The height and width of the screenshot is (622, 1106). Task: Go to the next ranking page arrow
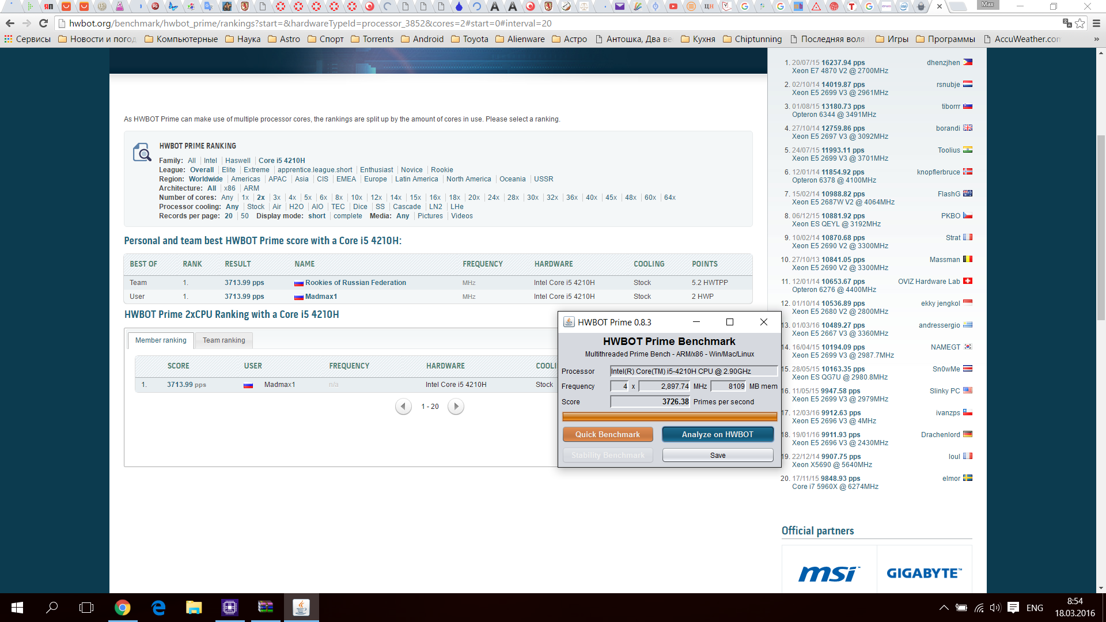click(456, 407)
